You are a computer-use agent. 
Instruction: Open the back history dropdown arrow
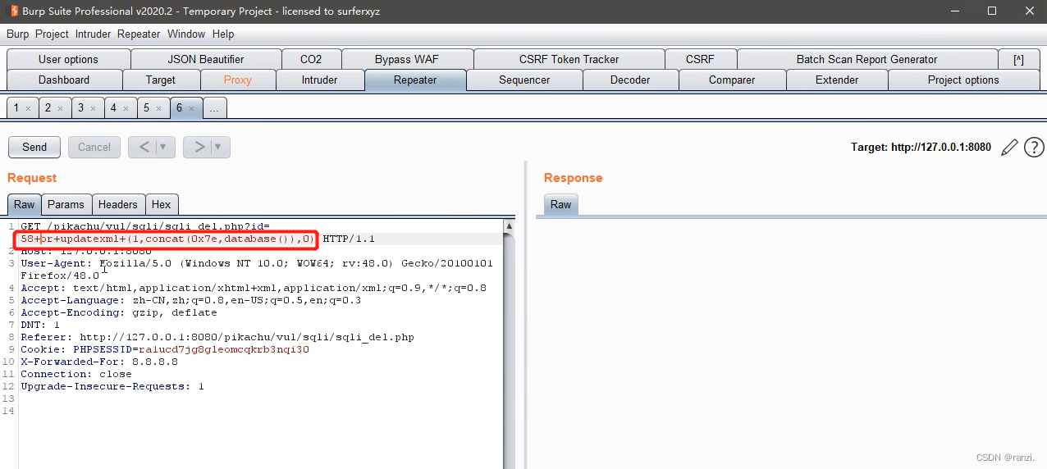point(165,147)
